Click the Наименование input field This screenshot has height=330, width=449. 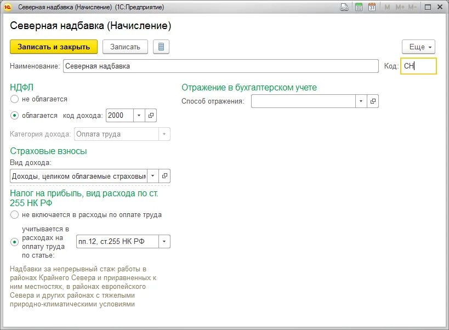221,66
